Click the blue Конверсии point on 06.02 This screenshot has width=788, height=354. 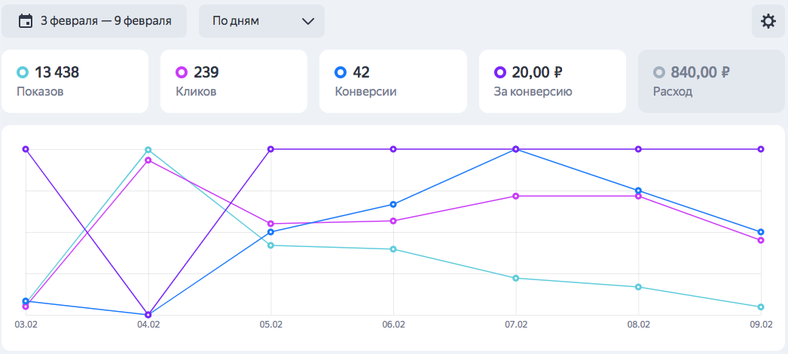(x=393, y=204)
